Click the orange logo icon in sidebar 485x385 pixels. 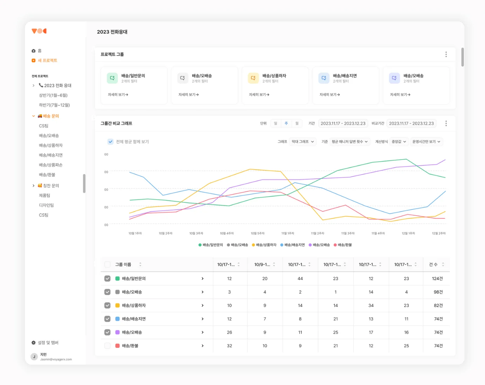click(39, 31)
